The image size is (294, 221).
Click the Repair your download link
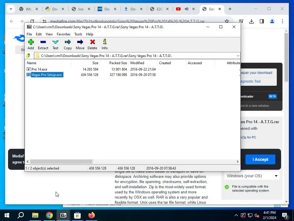[x=256, y=73]
